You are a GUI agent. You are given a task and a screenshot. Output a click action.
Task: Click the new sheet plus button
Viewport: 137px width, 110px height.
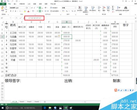coord(45,102)
